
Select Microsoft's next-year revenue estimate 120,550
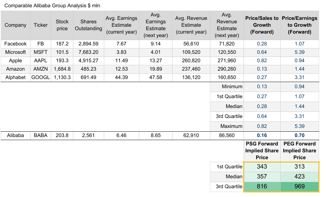227,52
